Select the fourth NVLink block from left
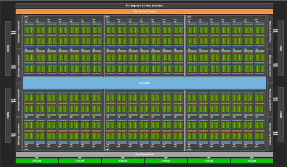This screenshot has height=167, width=287. [x=166, y=161]
